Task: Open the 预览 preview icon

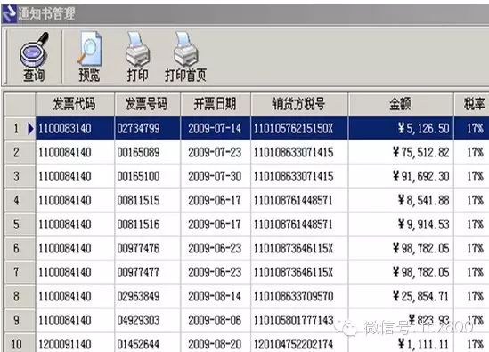Action: click(89, 49)
